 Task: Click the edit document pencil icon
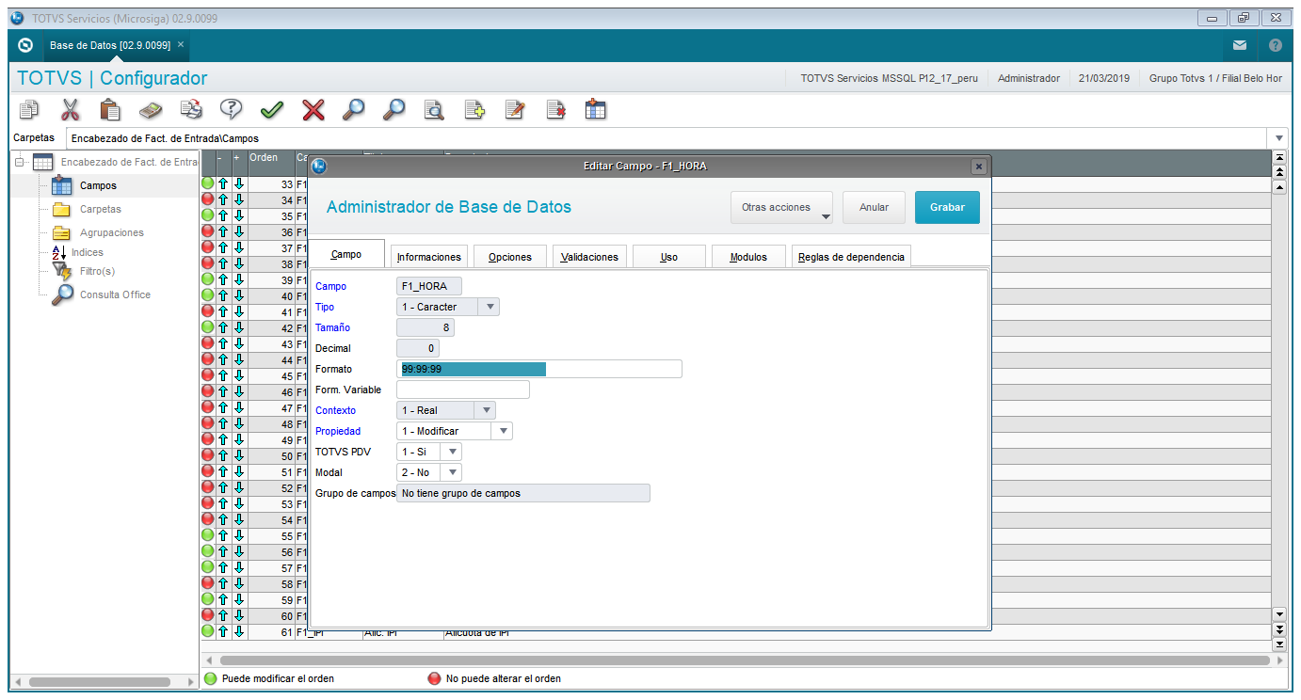[515, 109]
